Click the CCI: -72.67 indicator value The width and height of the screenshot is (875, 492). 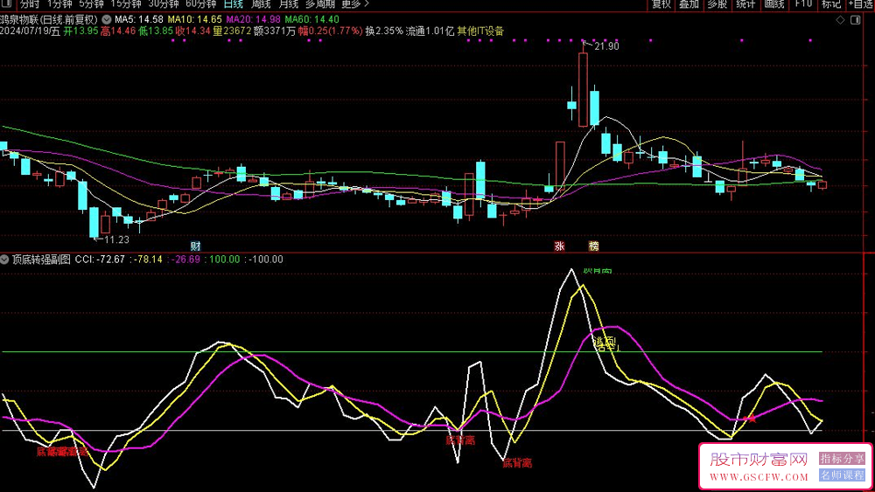coord(100,259)
